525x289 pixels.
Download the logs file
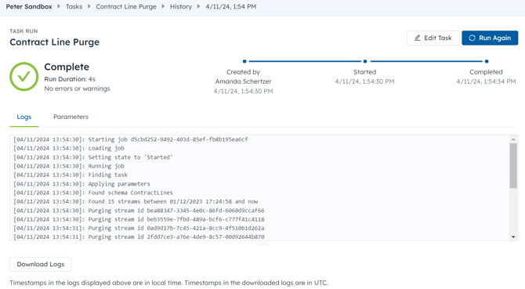pos(41,264)
